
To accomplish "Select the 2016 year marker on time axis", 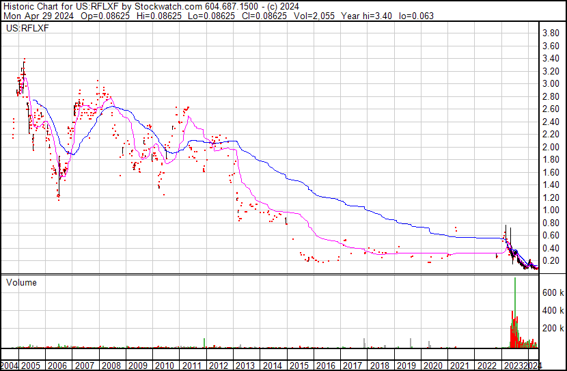I will [x=325, y=365].
